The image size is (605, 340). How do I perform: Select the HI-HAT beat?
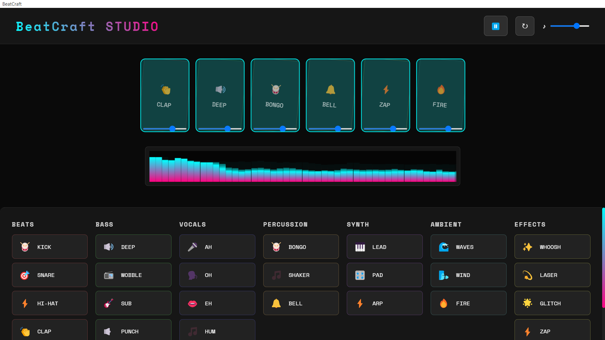[49, 303]
